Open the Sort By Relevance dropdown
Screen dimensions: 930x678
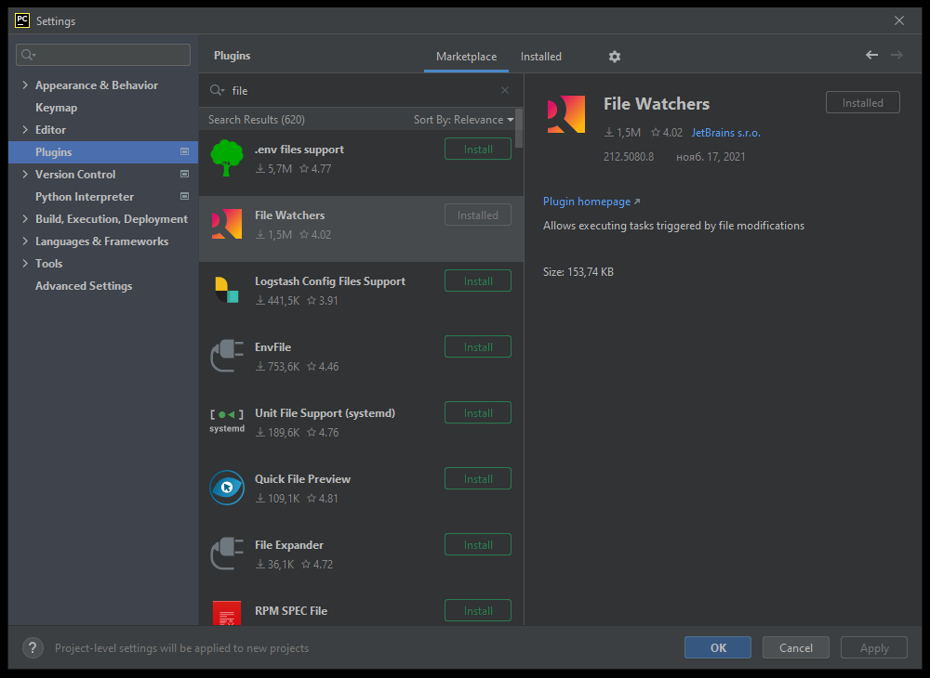tap(463, 119)
